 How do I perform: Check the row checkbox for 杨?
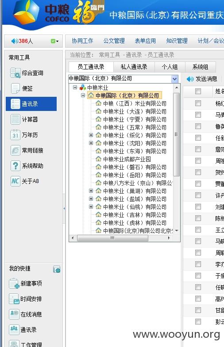click(x=198, y=103)
